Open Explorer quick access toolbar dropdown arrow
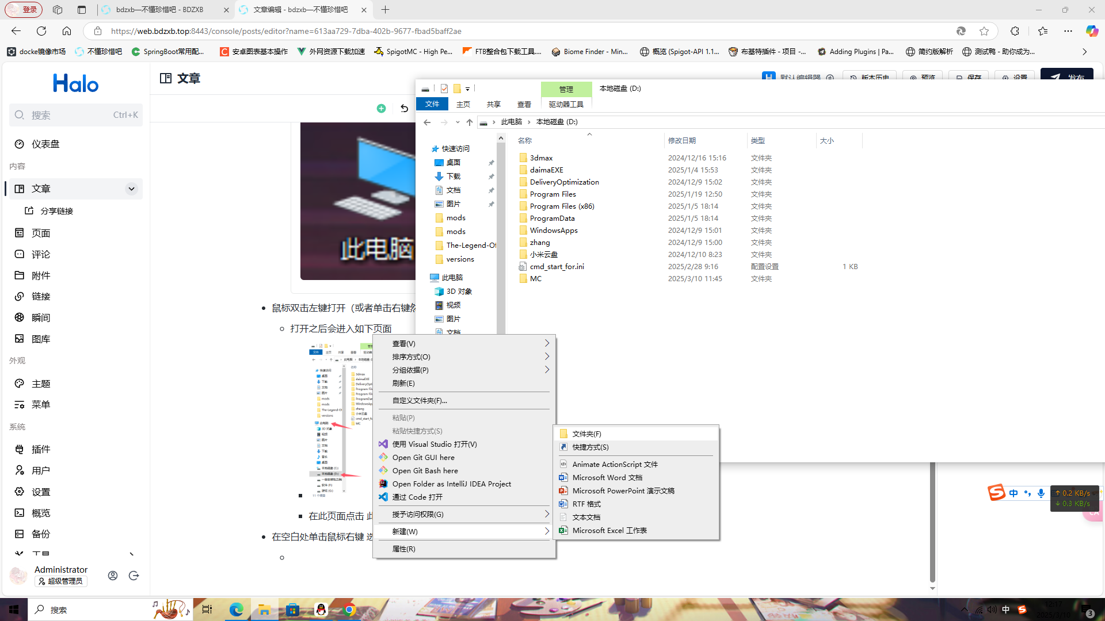This screenshot has height=621, width=1105. [467, 89]
